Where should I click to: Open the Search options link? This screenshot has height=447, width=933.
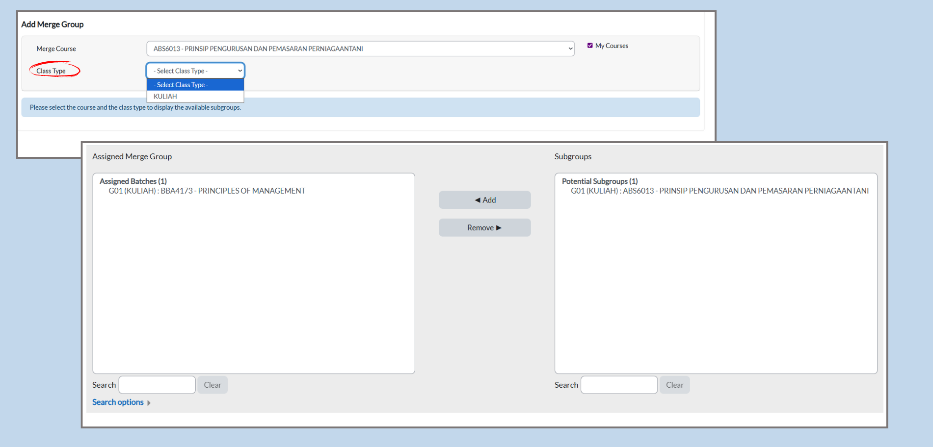118,402
